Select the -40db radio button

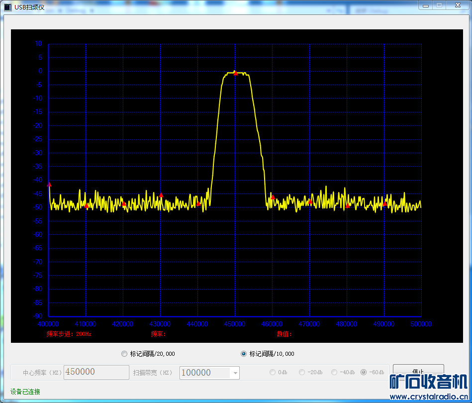coord(334,372)
